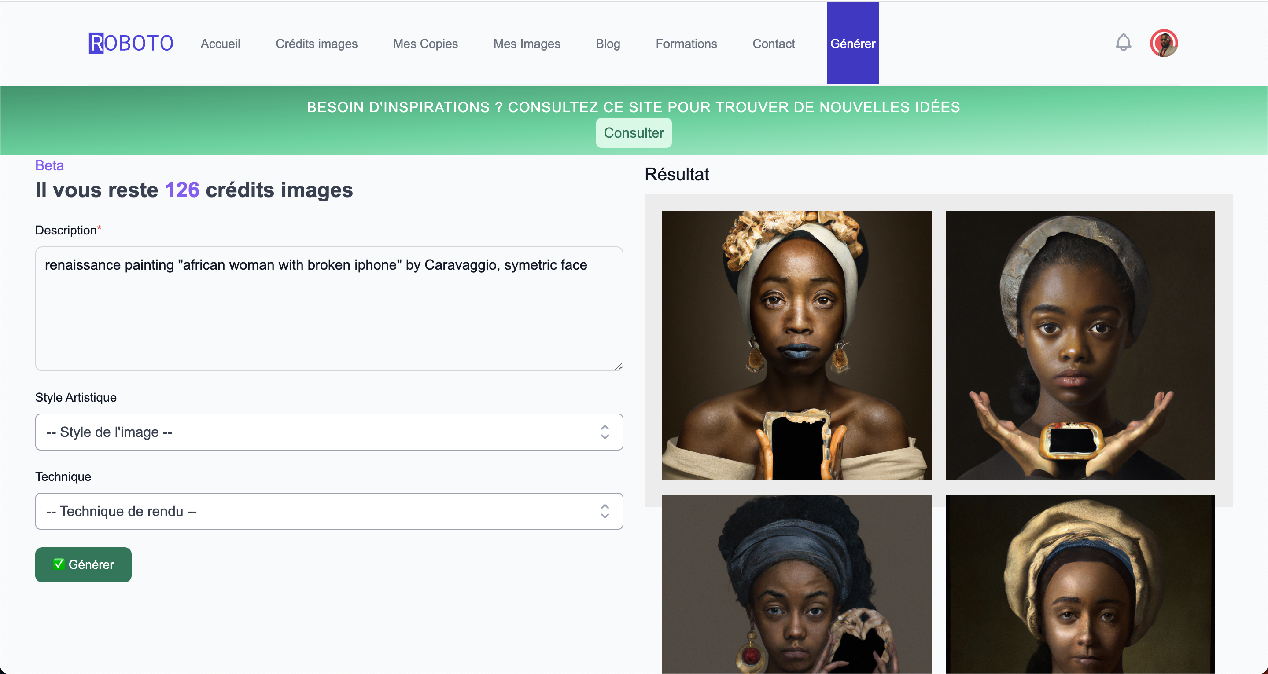Click the 126 credits count
Image resolution: width=1268 pixels, height=674 pixels.
(x=182, y=190)
